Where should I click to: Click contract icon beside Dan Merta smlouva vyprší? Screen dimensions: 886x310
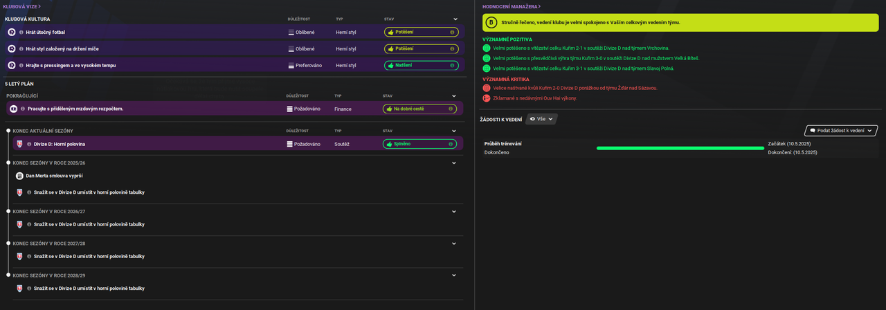(19, 176)
